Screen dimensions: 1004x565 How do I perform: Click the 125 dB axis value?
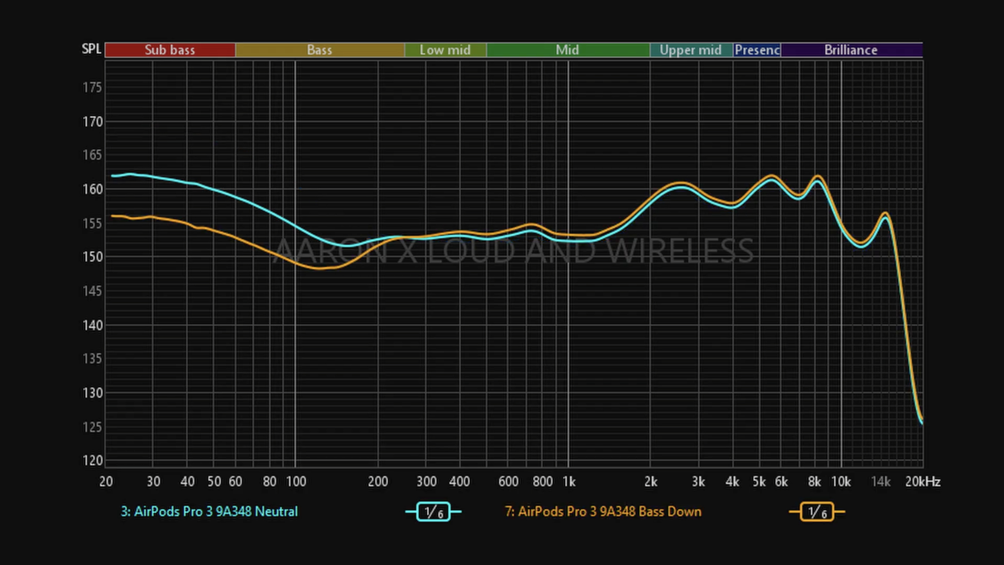pos(92,427)
